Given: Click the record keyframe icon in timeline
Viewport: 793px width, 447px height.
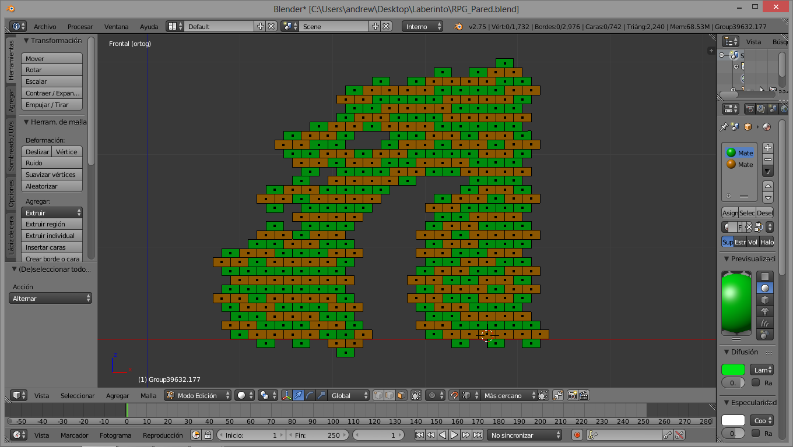Looking at the screenshot, I should [577, 435].
